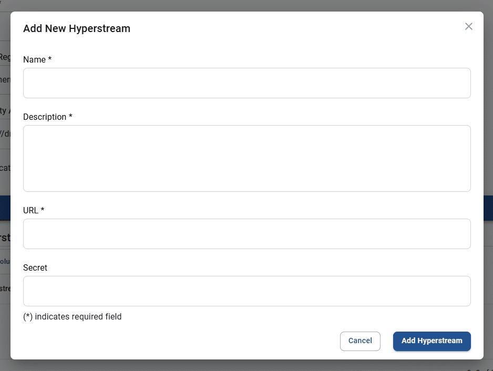Click the Name * label
The image size is (493, 371).
(37, 59)
